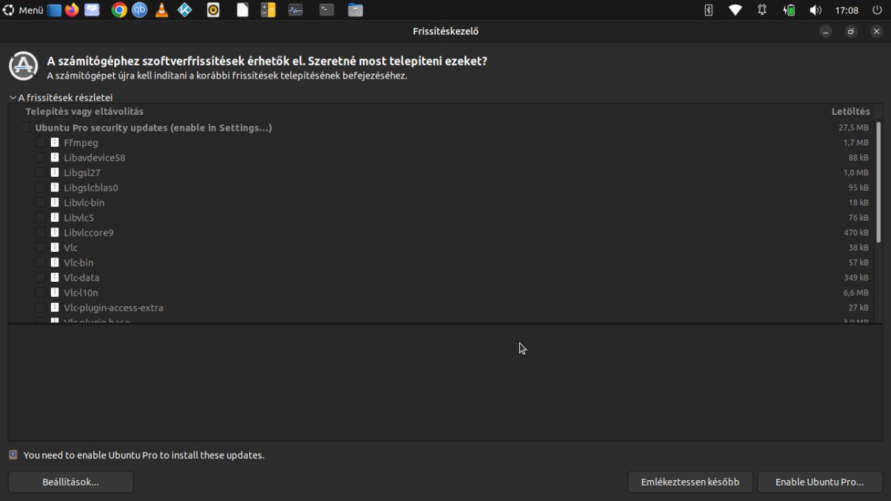
Task: Select the Vlc-plugin-access-extra package name
Action: (x=113, y=308)
